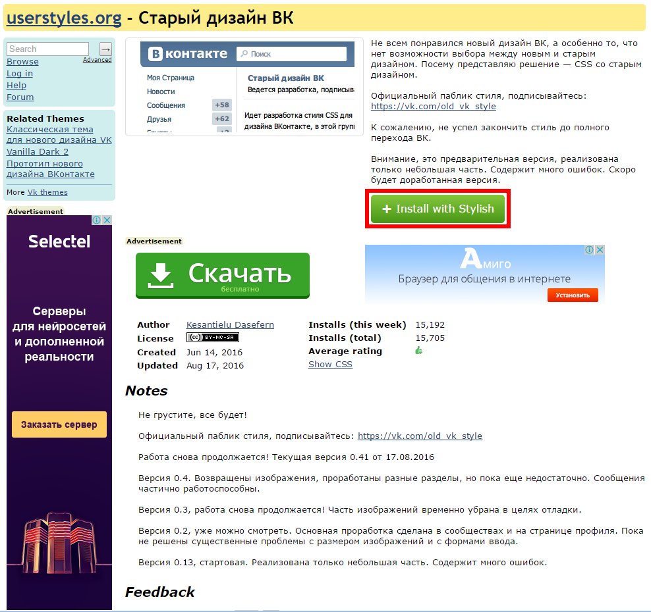The width and height of the screenshot is (651, 612).
Task: Click the ВКонтакте style preview screenshot
Action: [244, 87]
